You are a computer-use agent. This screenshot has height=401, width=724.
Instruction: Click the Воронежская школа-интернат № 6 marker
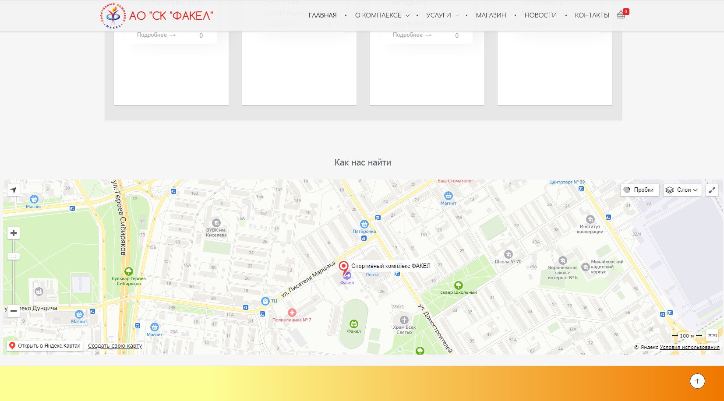coord(563,260)
